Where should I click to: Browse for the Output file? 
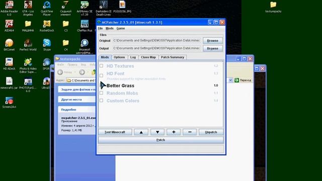pyautogui.click(x=212, y=48)
